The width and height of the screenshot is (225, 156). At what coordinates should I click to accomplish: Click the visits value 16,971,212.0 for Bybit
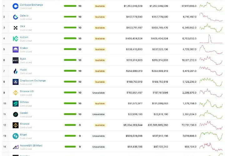(x=189, y=60)
